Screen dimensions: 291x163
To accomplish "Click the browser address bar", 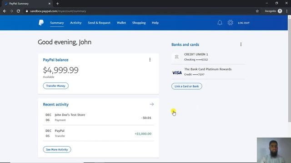I will pyautogui.click(x=139, y=11).
